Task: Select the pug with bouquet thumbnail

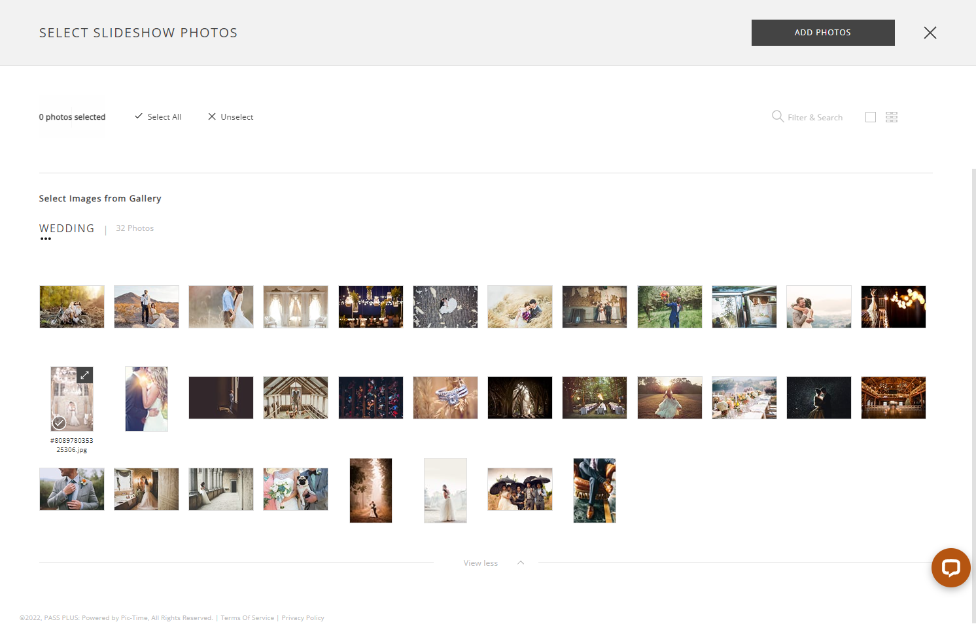Action: (296, 489)
